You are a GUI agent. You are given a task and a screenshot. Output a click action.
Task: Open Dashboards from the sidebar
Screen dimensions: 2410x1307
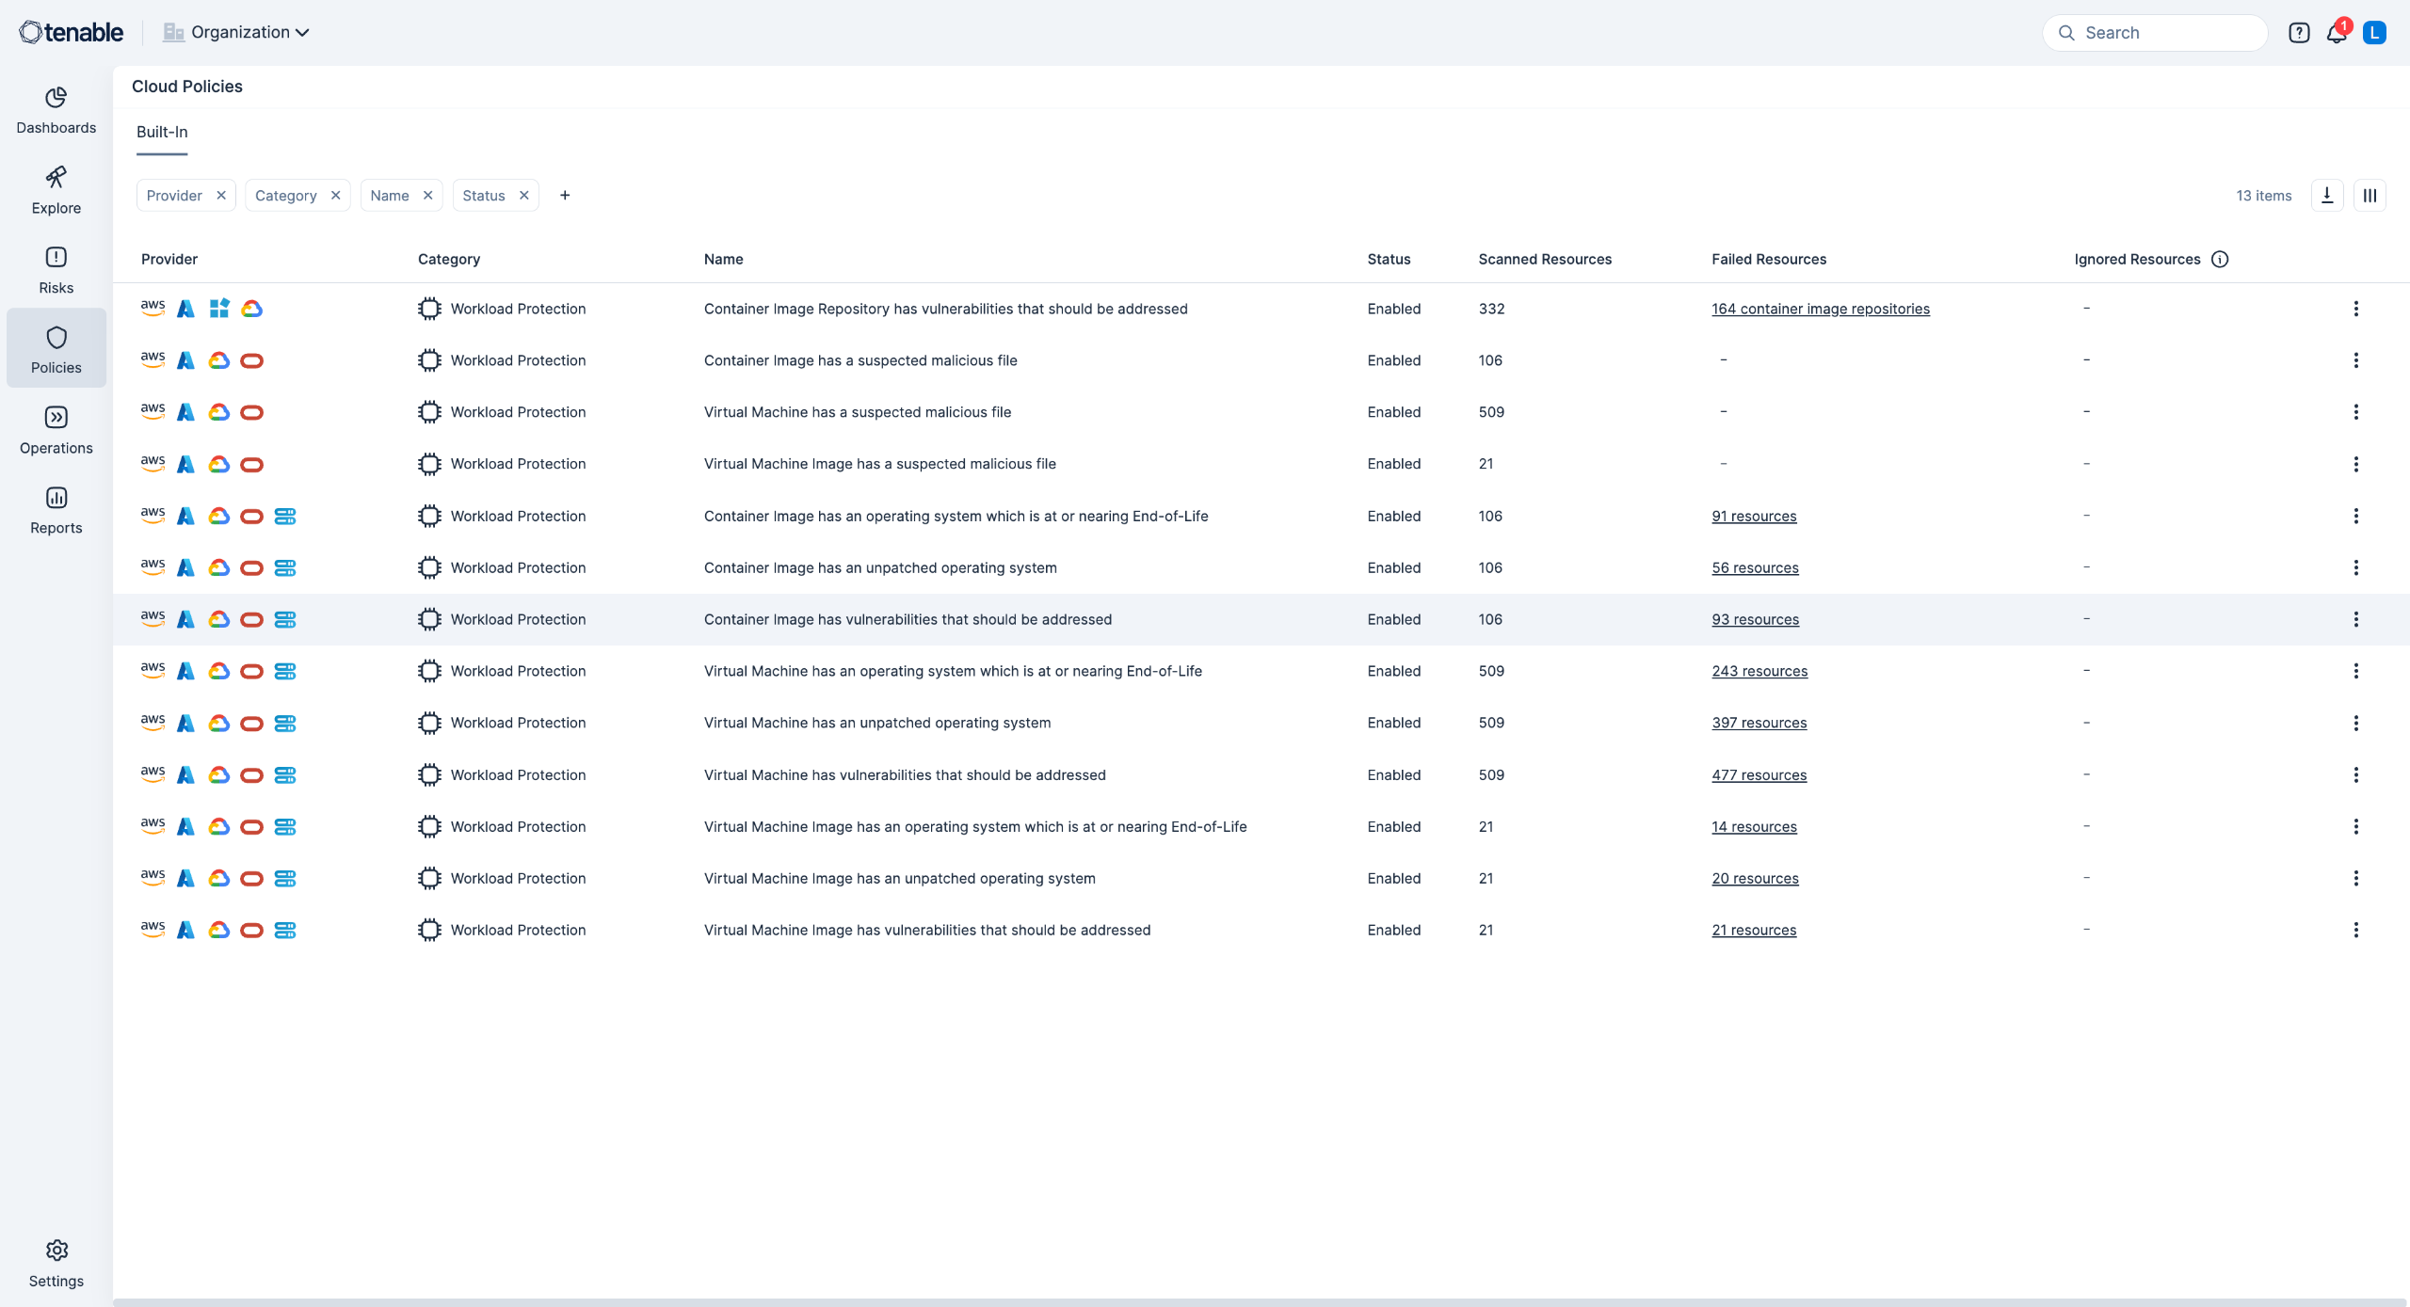click(56, 110)
